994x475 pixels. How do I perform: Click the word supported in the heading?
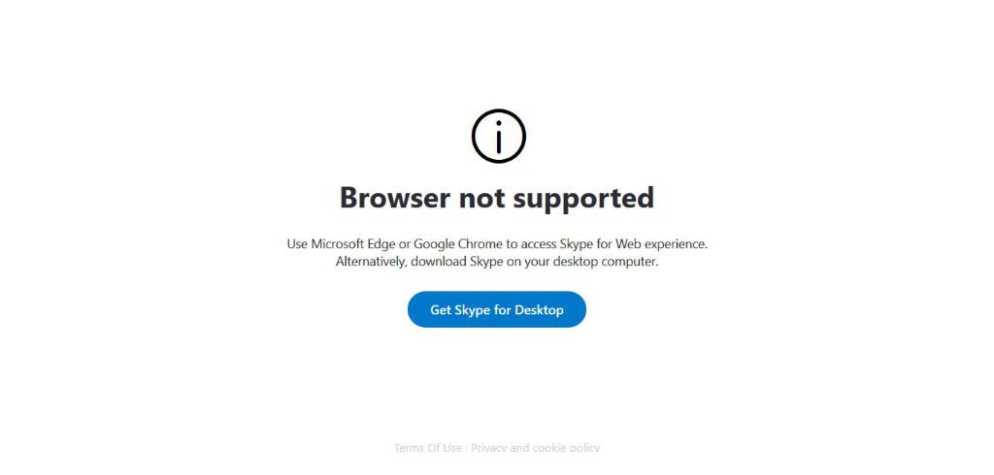click(583, 199)
